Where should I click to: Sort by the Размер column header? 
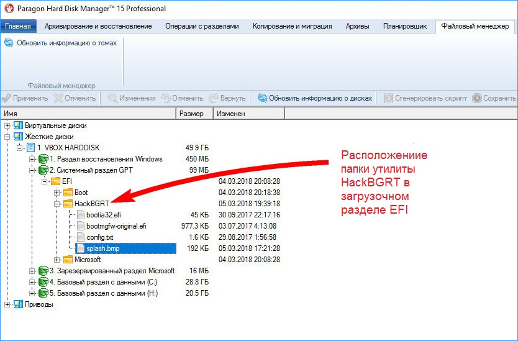click(195, 114)
